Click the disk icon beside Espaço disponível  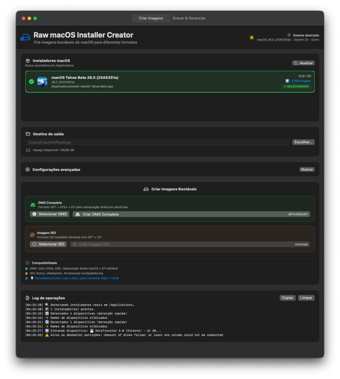[x=28, y=150]
